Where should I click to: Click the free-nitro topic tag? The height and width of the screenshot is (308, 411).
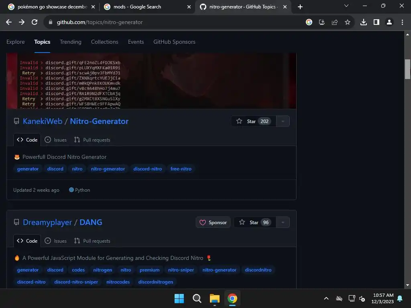point(181,169)
